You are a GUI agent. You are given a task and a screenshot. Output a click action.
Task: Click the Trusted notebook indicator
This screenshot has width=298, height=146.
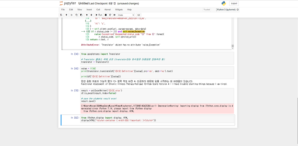click(207, 9)
